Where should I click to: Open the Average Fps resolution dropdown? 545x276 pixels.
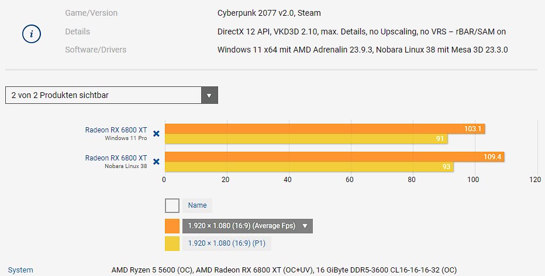click(x=247, y=226)
